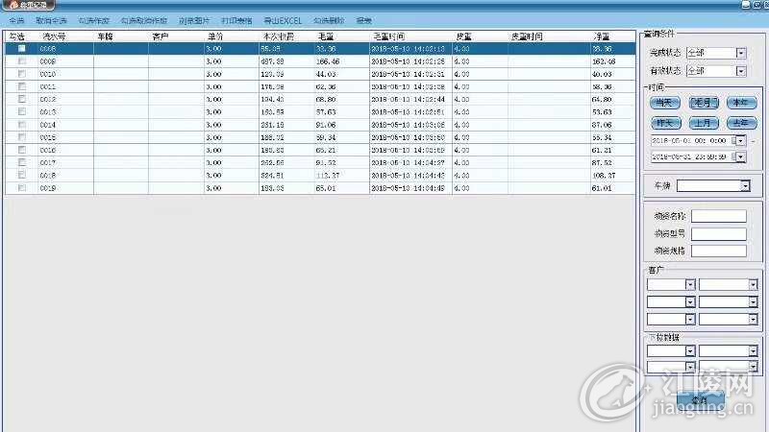Viewport: 769px width, 432px height.
Task: Click gross weight cell 112.37
Action: click(328, 176)
